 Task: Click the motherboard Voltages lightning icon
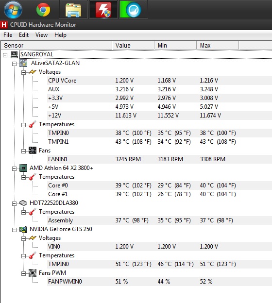pyautogui.click(x=33, y=72)
